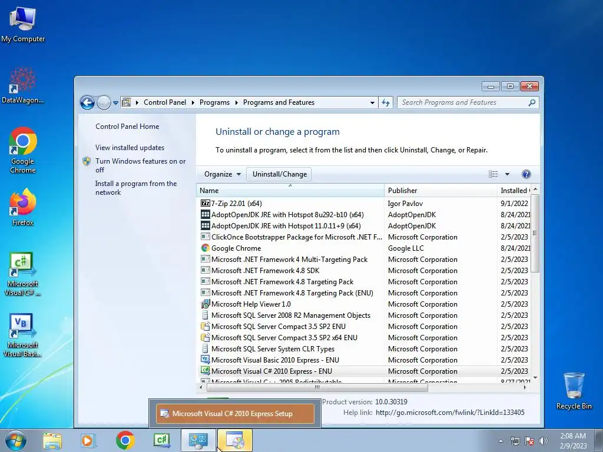Screen dimensions: 603x452
Task: Click the 7-Zip 22.01 icon in list
Action: point(206,203)
